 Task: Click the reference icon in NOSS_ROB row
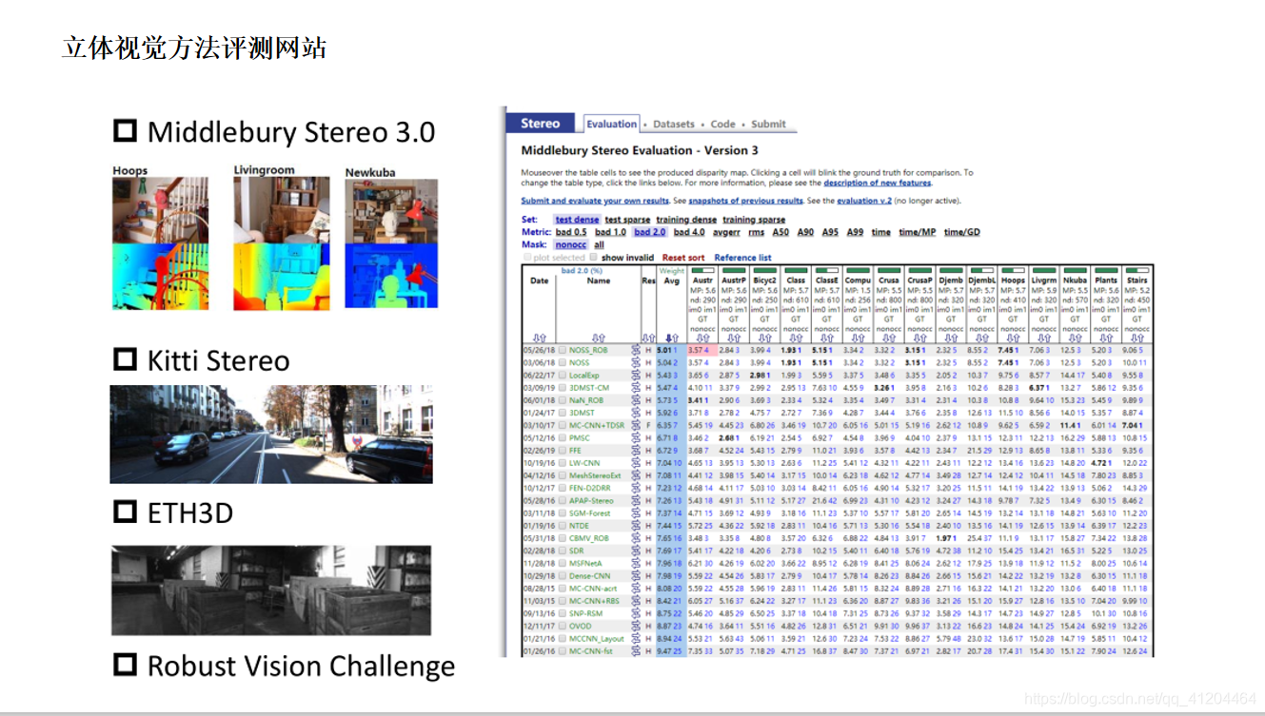pos(636,350)
